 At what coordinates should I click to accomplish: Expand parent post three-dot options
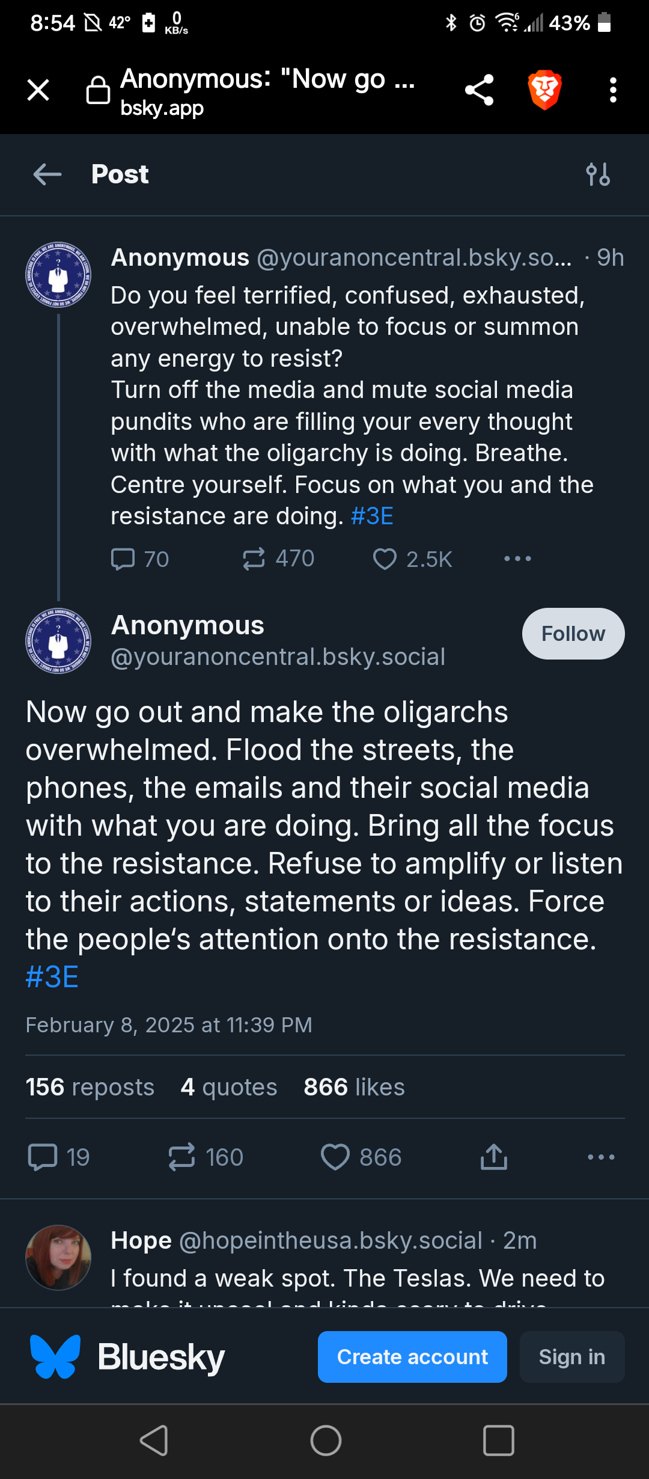(x=517, y=559)
